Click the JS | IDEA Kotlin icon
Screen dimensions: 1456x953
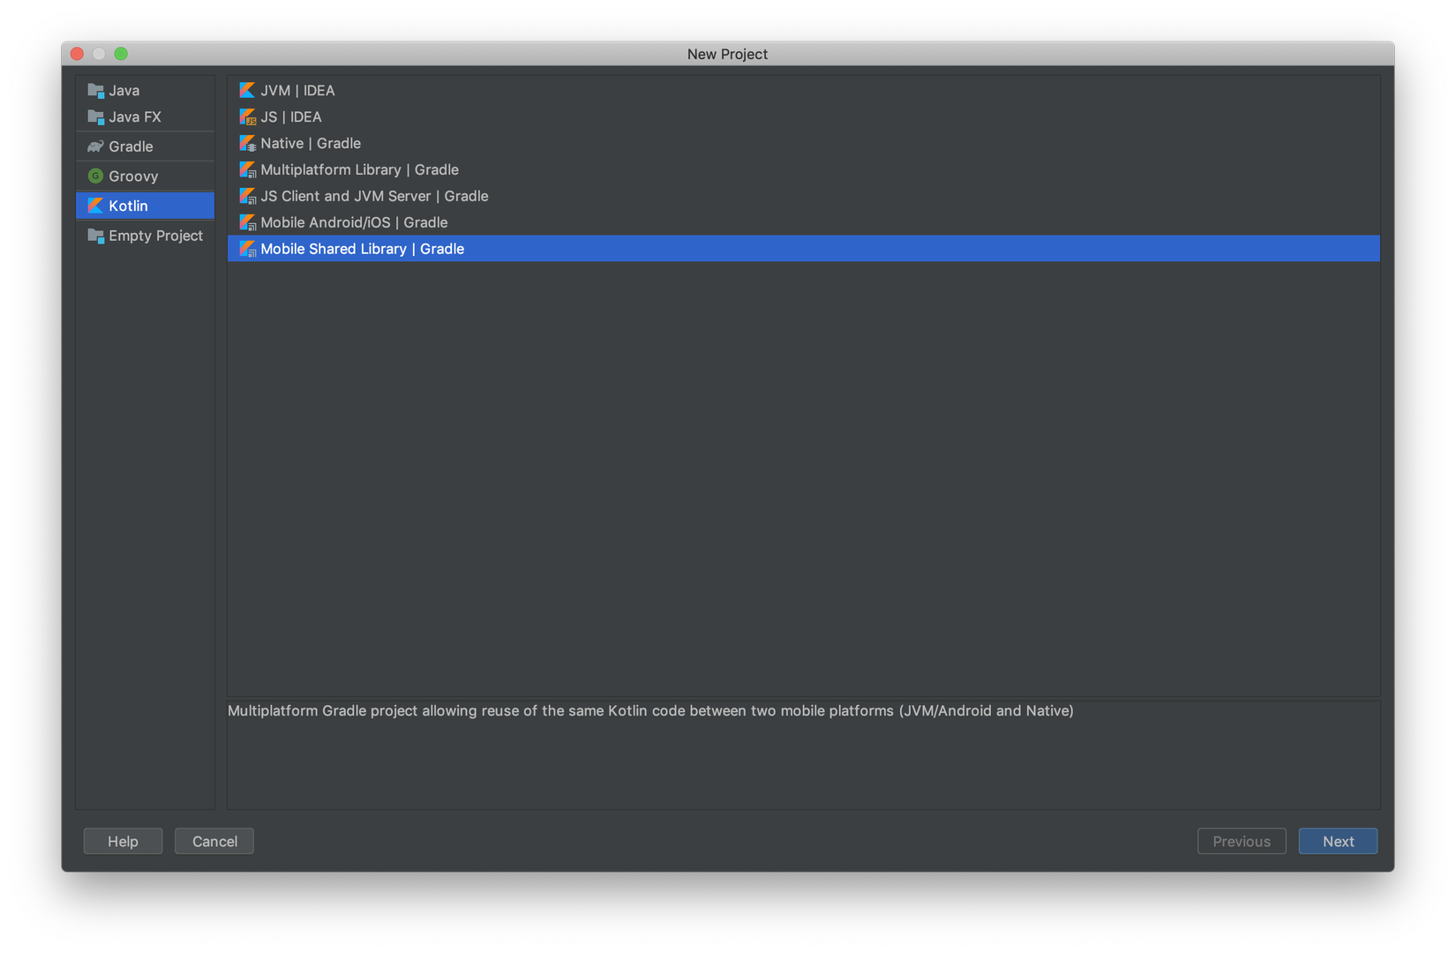click(x=247, y=117)
